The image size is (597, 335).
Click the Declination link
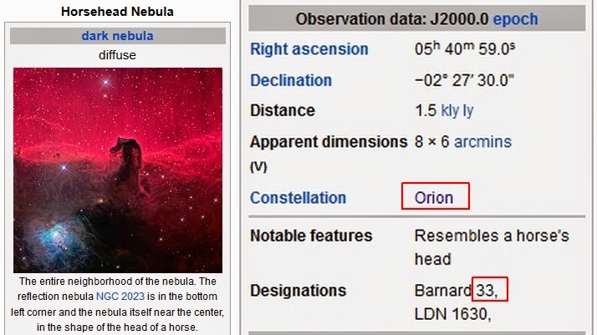pos(291,80)
